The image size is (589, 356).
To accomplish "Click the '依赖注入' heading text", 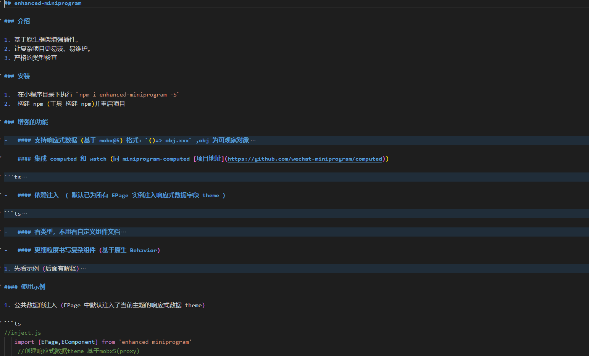I will point(47,195).
